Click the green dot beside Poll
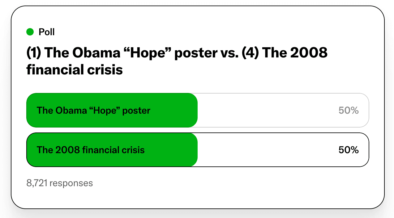 click(30, 32)
